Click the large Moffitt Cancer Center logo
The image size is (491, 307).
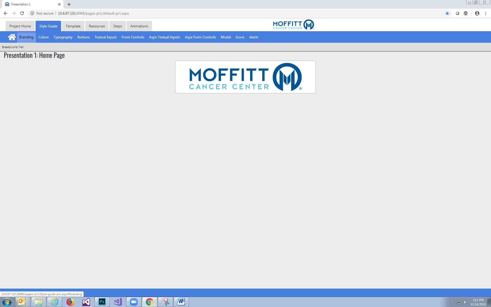click(x=245, y=77)
